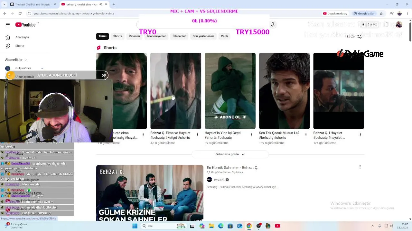This screenshot has height=231, width=412.
Task: Reload the page with the refresh button
Action: pos(20,13)
